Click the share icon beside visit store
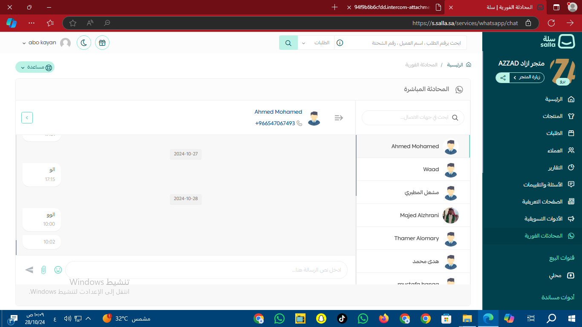 pyautogui.click(x=503, y=77)
